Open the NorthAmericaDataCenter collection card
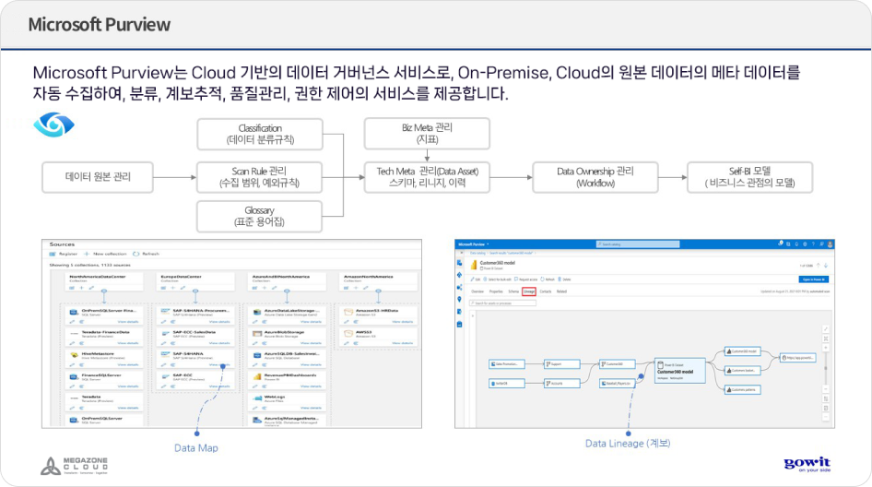 coord(104,281)
